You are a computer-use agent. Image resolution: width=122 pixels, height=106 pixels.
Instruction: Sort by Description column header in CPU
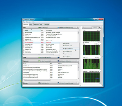coord(49,30)
